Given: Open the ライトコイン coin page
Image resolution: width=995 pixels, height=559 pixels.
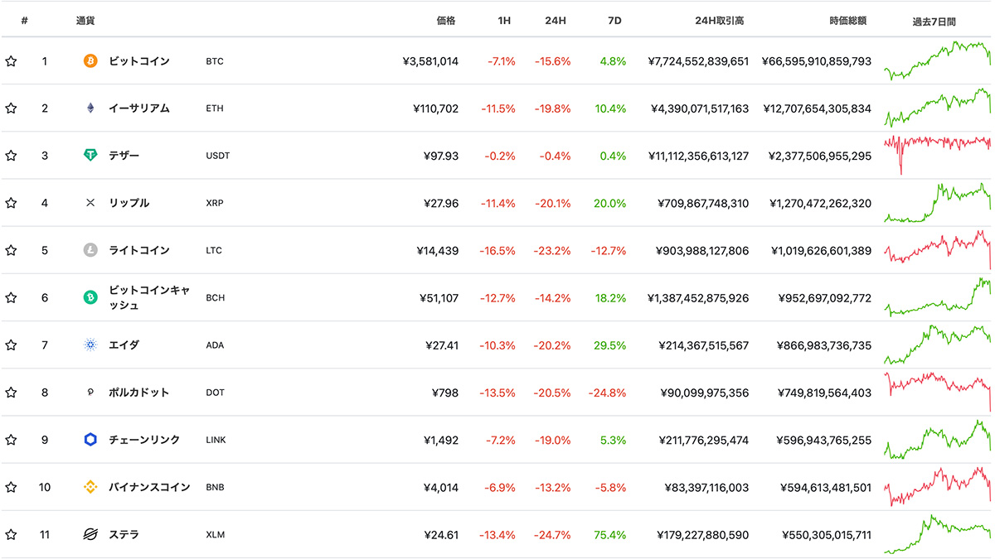Looking at the screenshot, I should (139, 250).
